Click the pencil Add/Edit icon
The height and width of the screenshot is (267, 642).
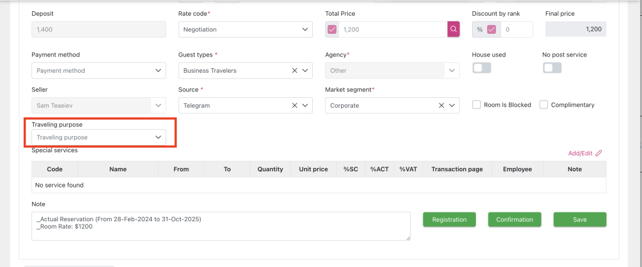(599, 153)
